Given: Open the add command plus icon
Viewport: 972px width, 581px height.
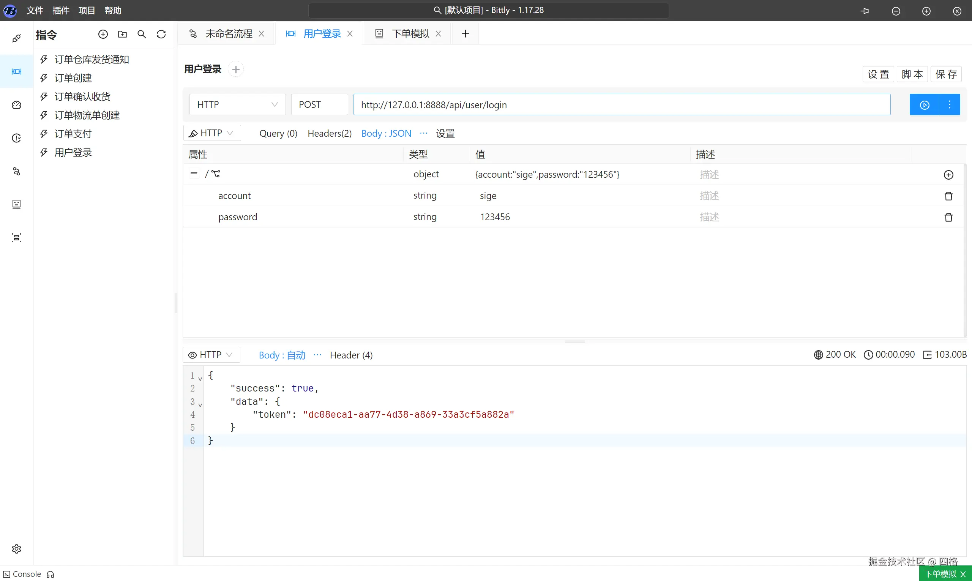Looking at the screenshot, I should point(103,35).
